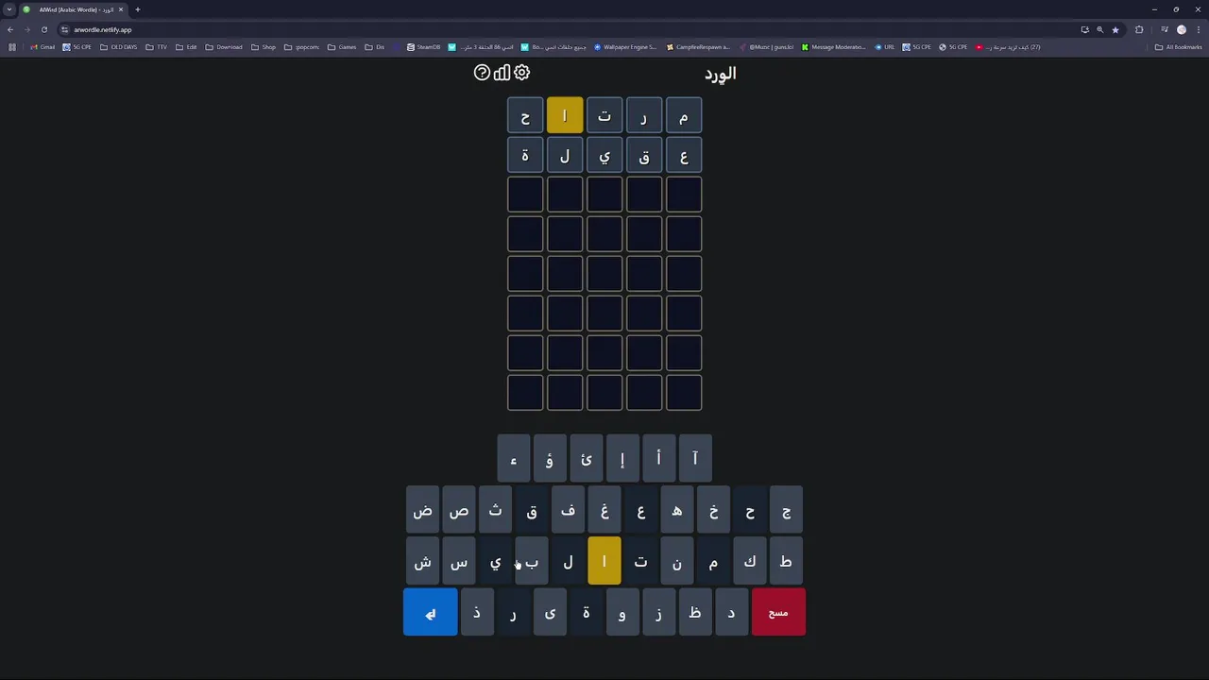Tap the ث key on keyboard
This screenshot has height=680, width=1209.
click(x=495, y=510)
